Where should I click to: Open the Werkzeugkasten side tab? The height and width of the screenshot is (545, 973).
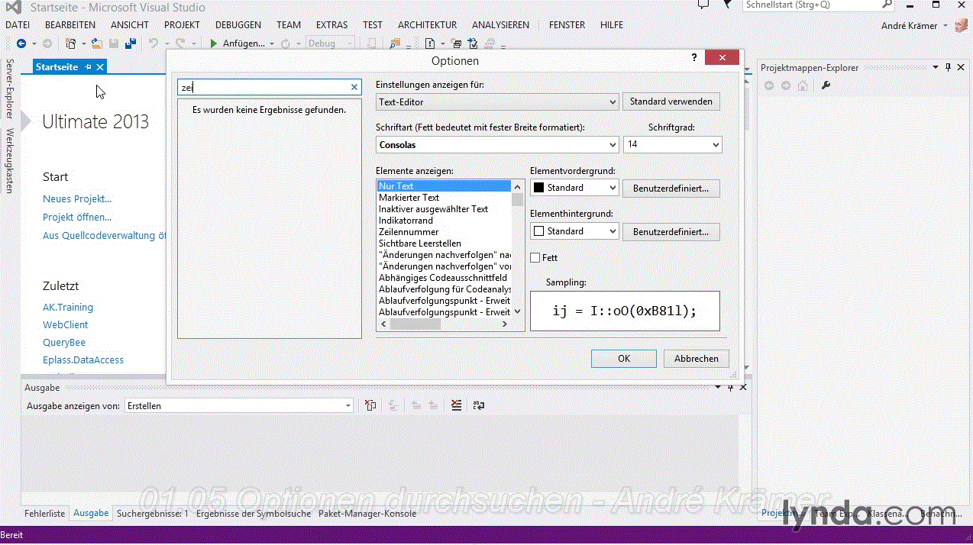pyautogui.click(x=9, y=160)
